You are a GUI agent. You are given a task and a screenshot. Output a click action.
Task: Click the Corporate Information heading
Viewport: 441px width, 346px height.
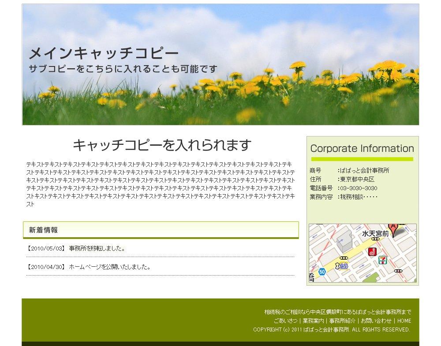362,149
